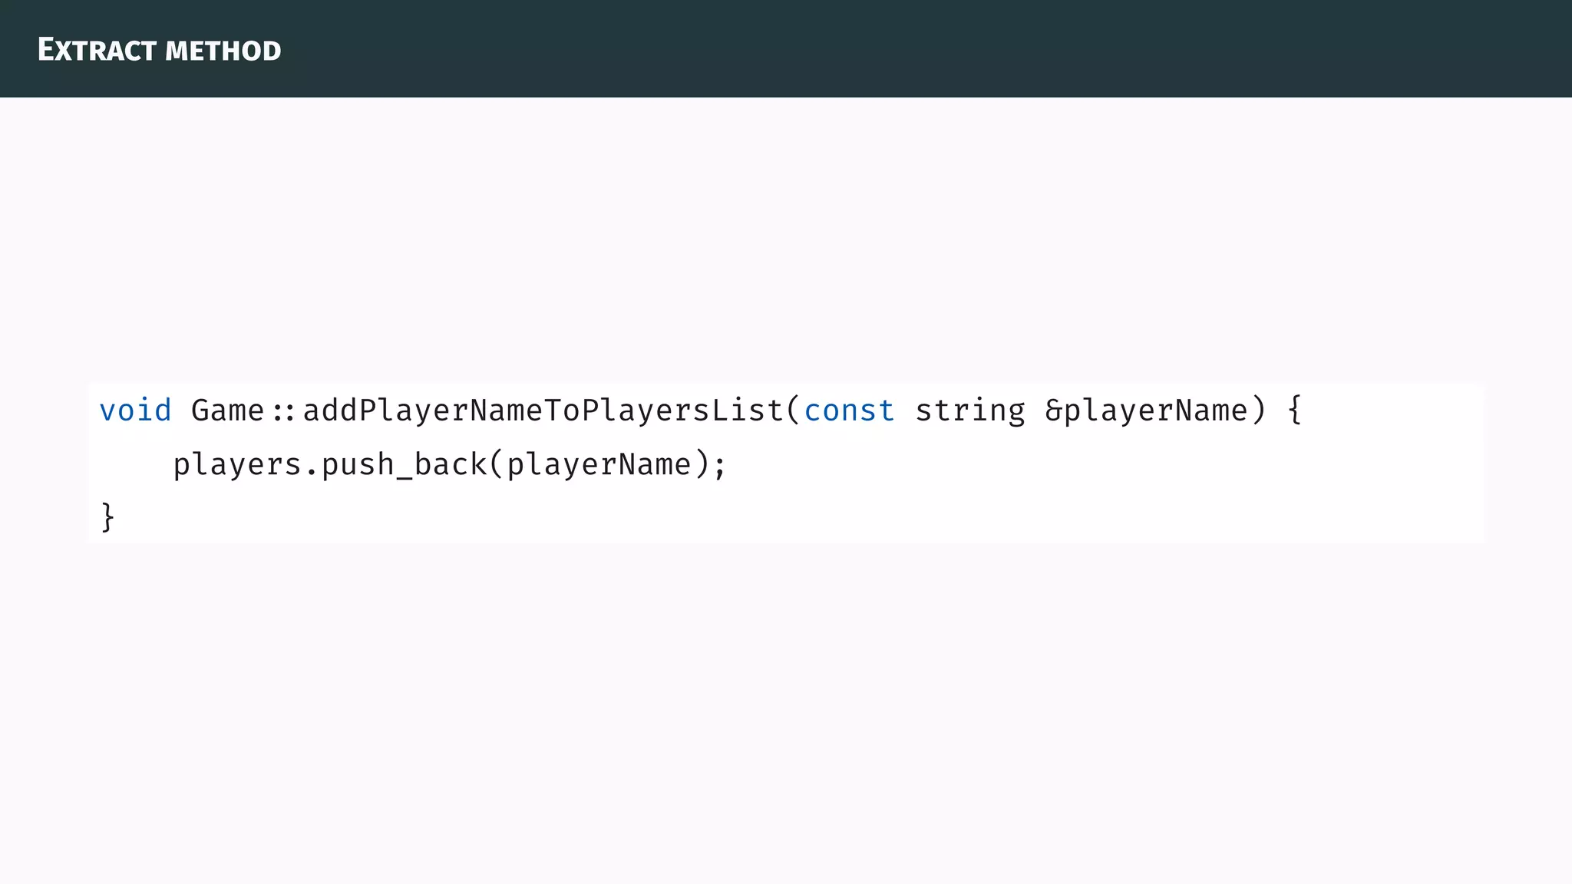The image size is (1572, 884).
Task: Click the '::' scope operator after Game
Action: coord(283,412)
